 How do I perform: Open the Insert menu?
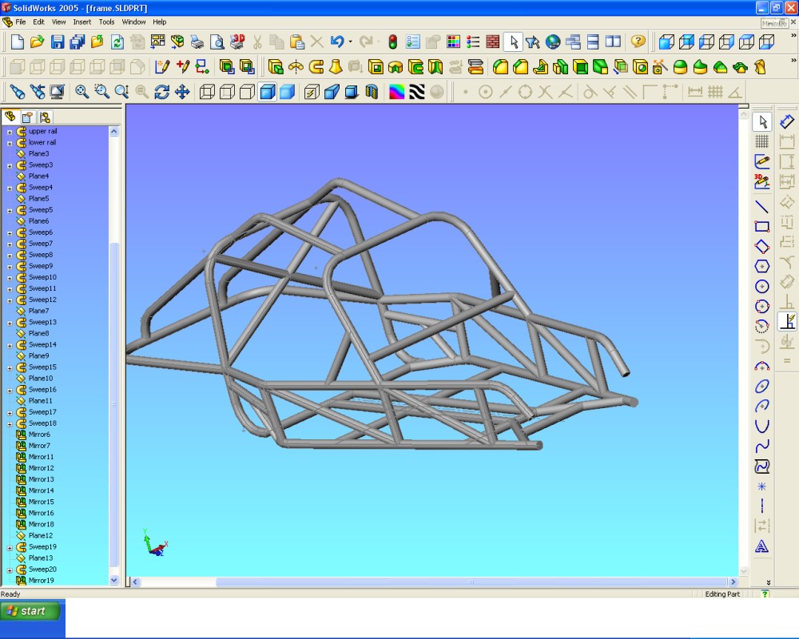tap(82, 22)
